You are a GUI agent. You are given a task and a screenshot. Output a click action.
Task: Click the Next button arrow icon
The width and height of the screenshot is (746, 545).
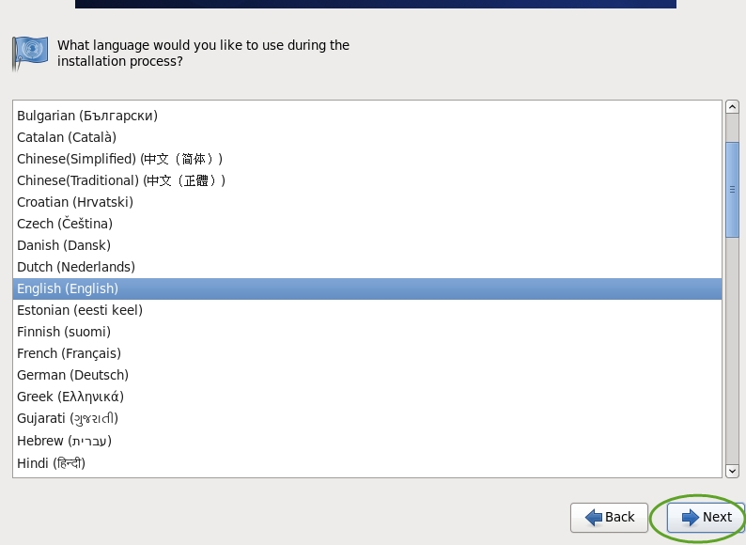coord(691,518)
